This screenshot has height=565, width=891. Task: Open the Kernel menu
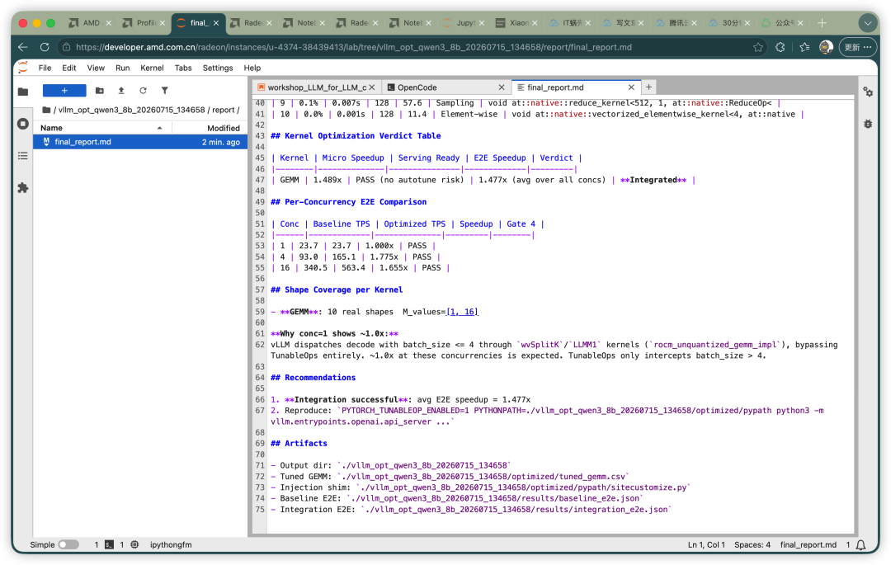[152, 68]
